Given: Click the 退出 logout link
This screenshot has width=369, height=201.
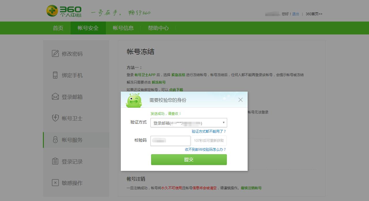Looking at the screenshot, I should click(x=295, y=13).
